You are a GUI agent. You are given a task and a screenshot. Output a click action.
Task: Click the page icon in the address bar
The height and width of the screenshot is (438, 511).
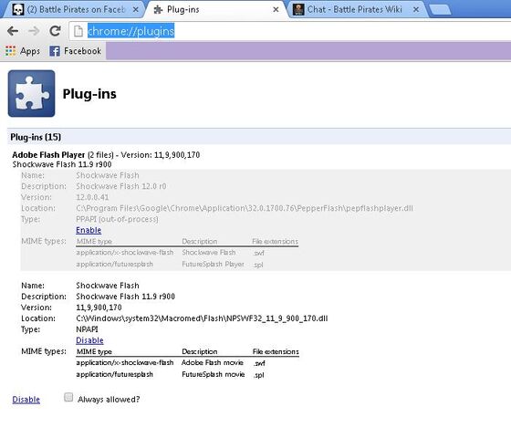(x=78, y=31)
